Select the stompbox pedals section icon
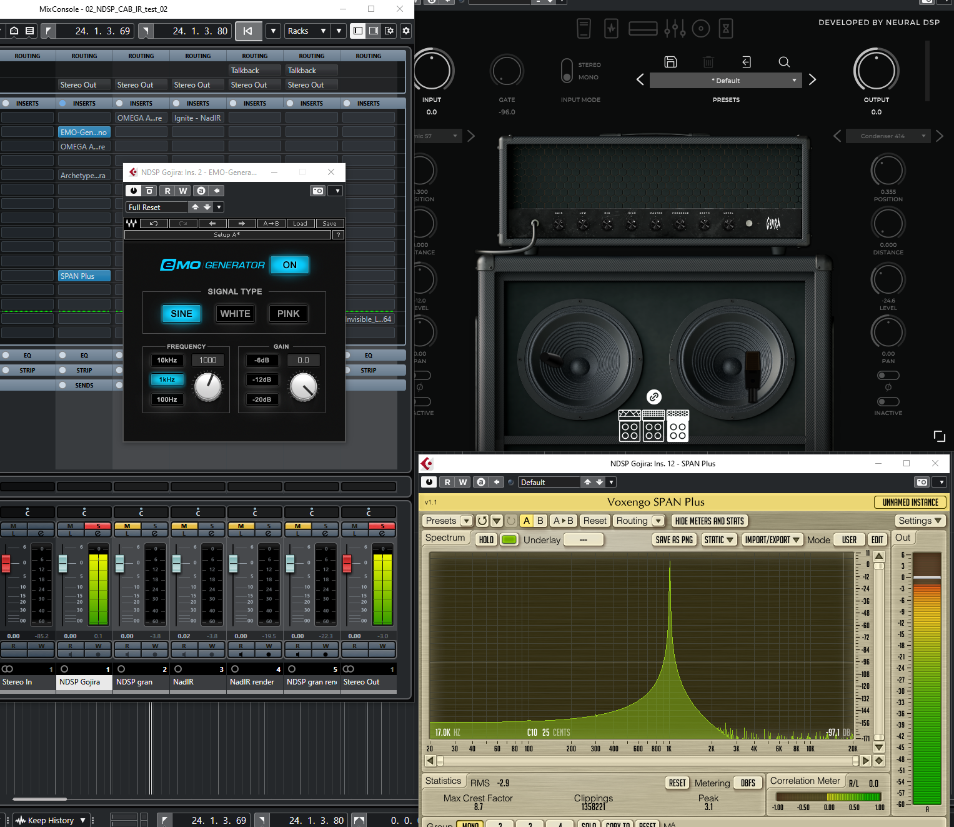Viewport: 954px width, 827px height. click(584, 28)
